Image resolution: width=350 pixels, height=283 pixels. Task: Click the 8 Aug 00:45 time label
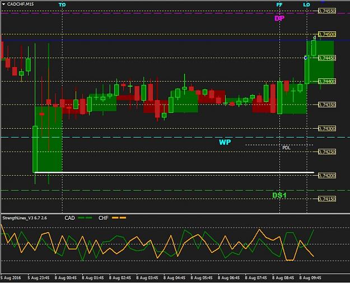coord(66,278)
